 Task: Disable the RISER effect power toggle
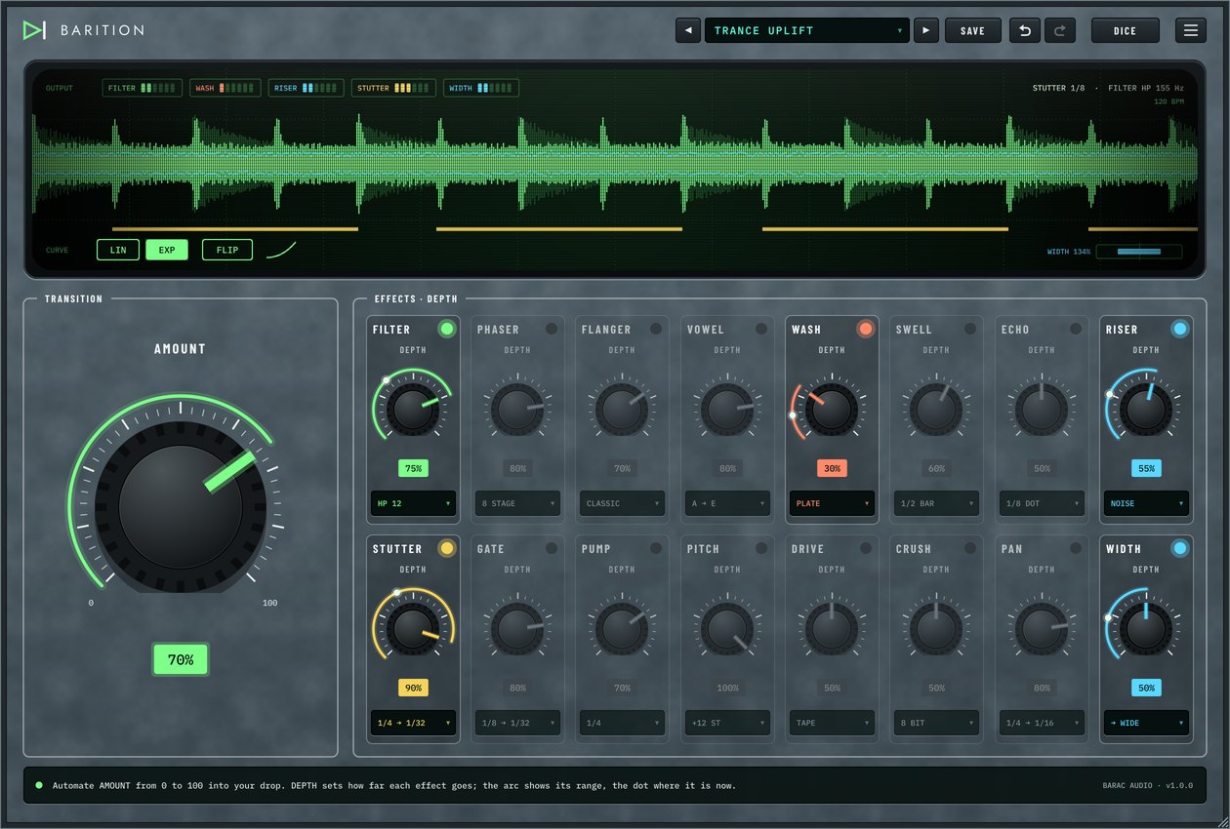(1180, 329)
